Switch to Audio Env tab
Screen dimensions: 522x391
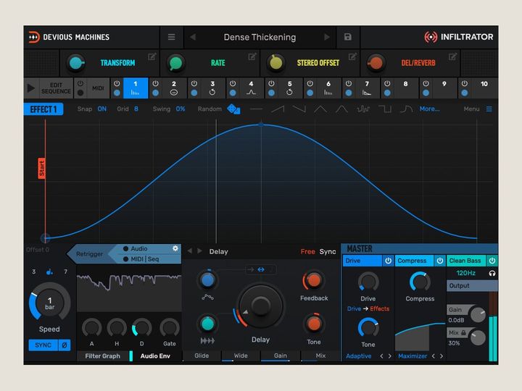pos(155,356)
